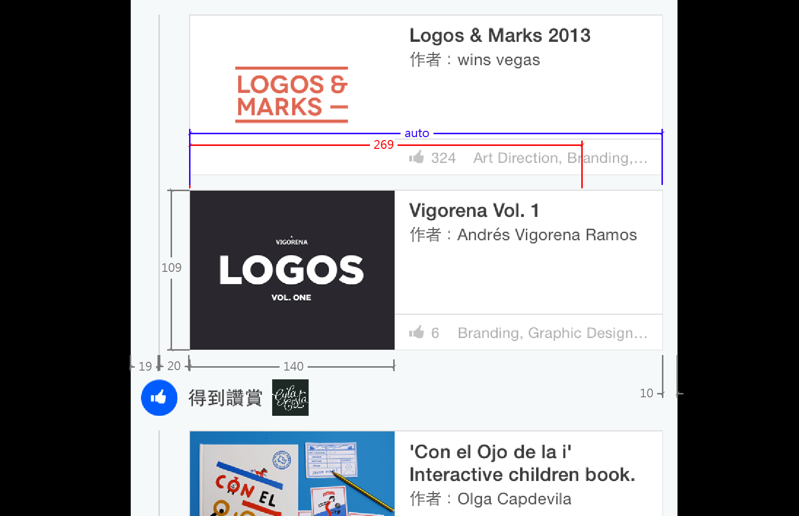The width and height of the screenshot is (799, 516).
Task: Click the 324 appreciation count
Action: click(443, 158)
